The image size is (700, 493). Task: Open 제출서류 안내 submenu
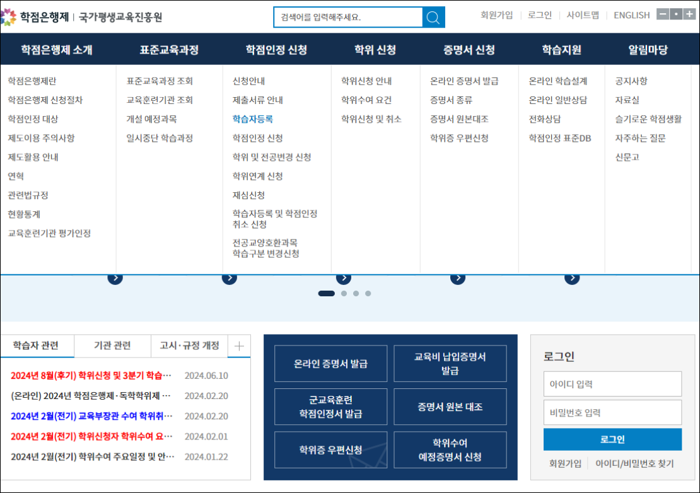(257, 100)
